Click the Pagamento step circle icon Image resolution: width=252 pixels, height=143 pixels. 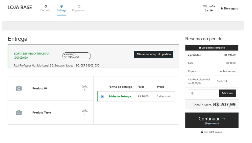pyautogui.click(x=79, y=6)
